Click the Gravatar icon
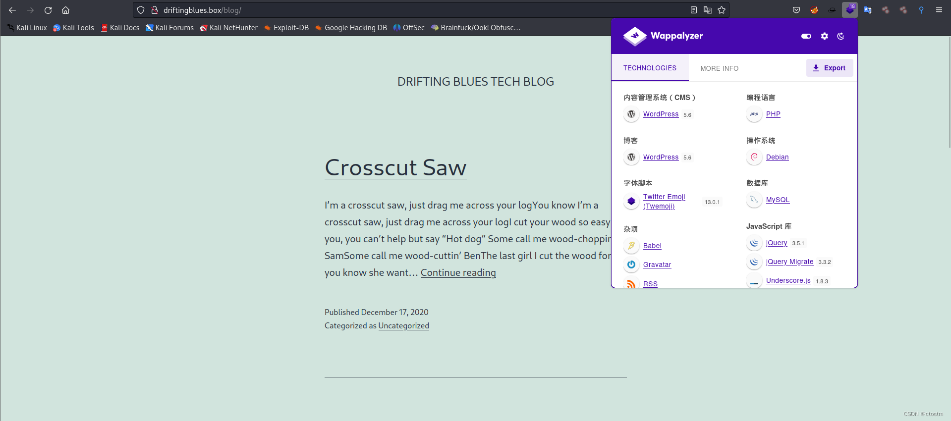 coord(631,264)
